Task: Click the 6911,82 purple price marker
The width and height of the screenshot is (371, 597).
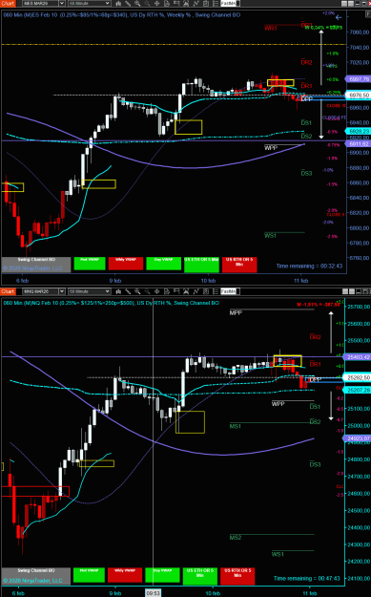Action: 358,143
